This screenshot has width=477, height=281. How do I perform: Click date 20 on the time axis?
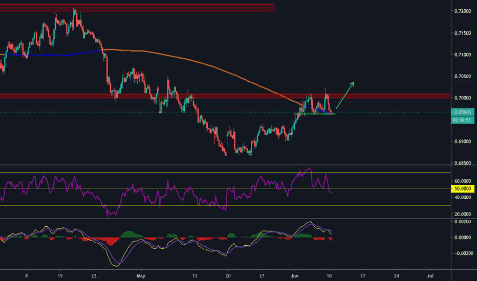(x=228, y=276)
